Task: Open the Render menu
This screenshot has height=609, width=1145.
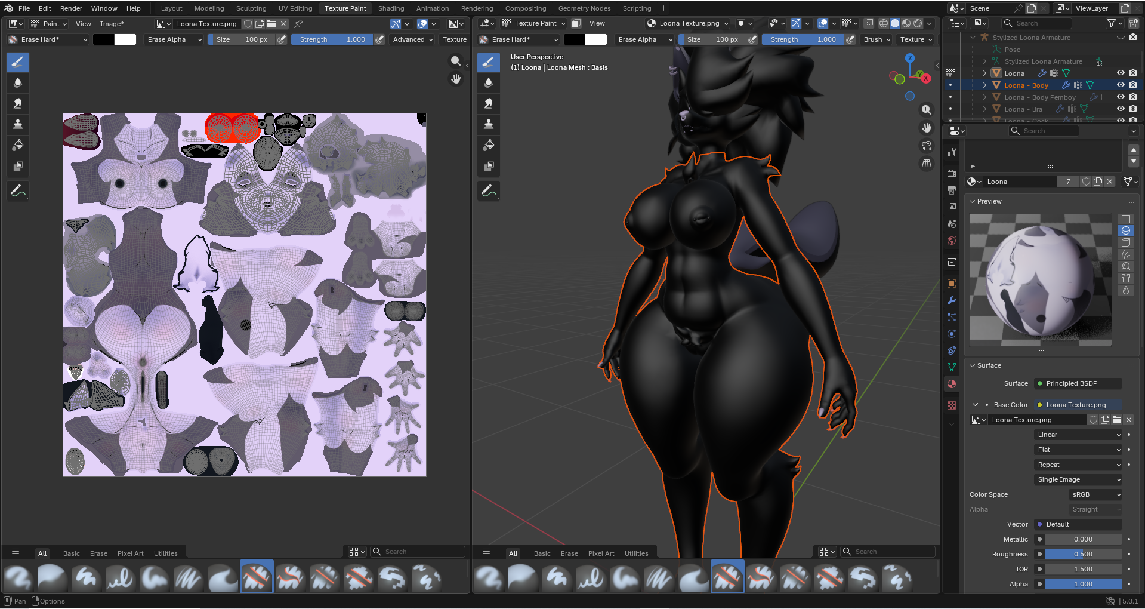Action: (x=71, y=8)
